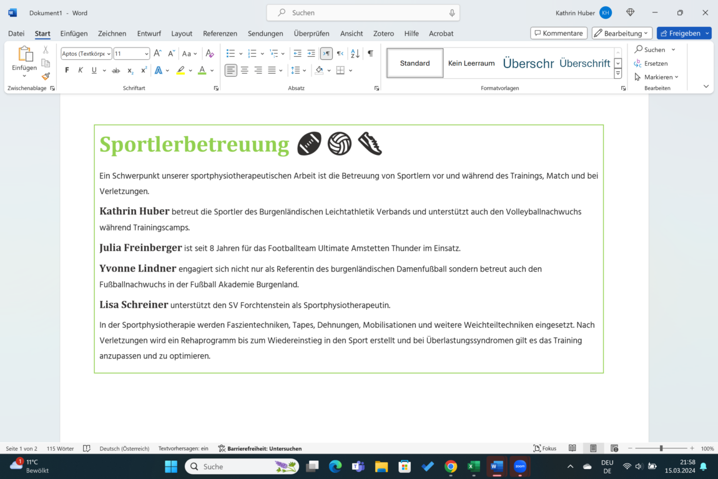Sort the selection with the A-Z icon
The width and height of the screenshot is (718, 479).
tap(355, 54)
